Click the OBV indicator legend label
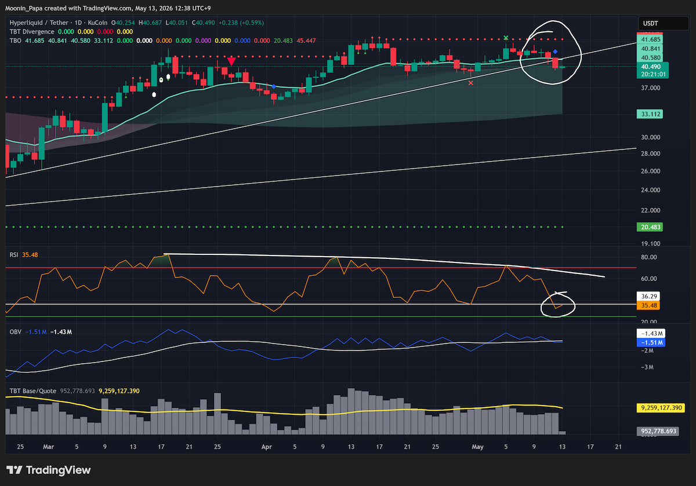This screenshot has width=696, height=486. 15,331
